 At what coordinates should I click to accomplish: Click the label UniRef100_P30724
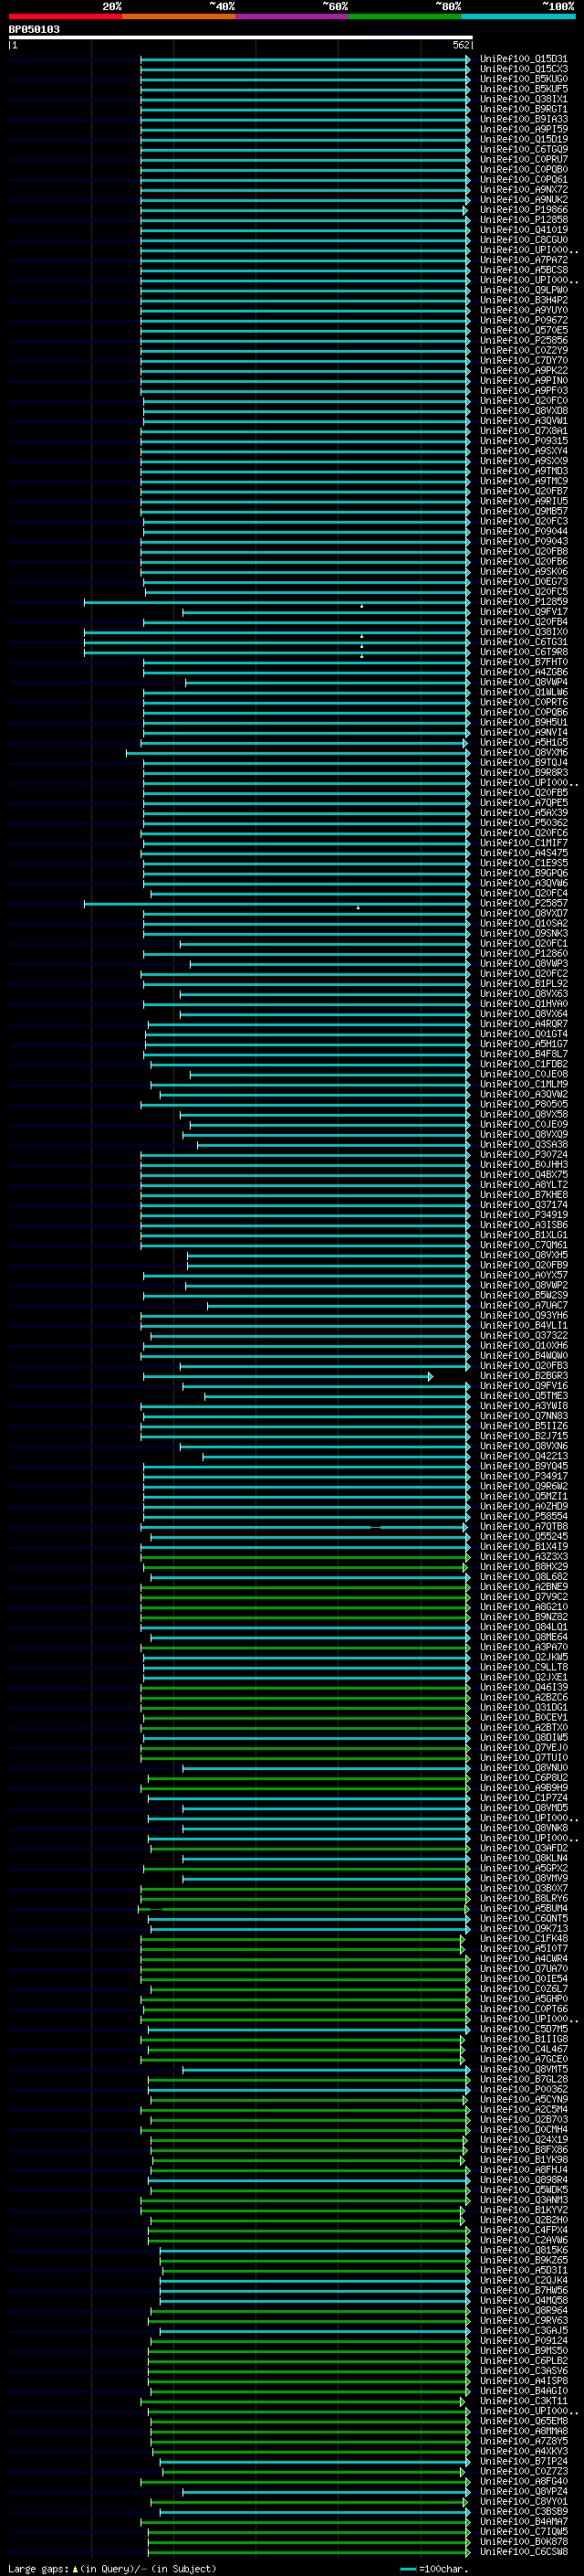point(523,1155)
